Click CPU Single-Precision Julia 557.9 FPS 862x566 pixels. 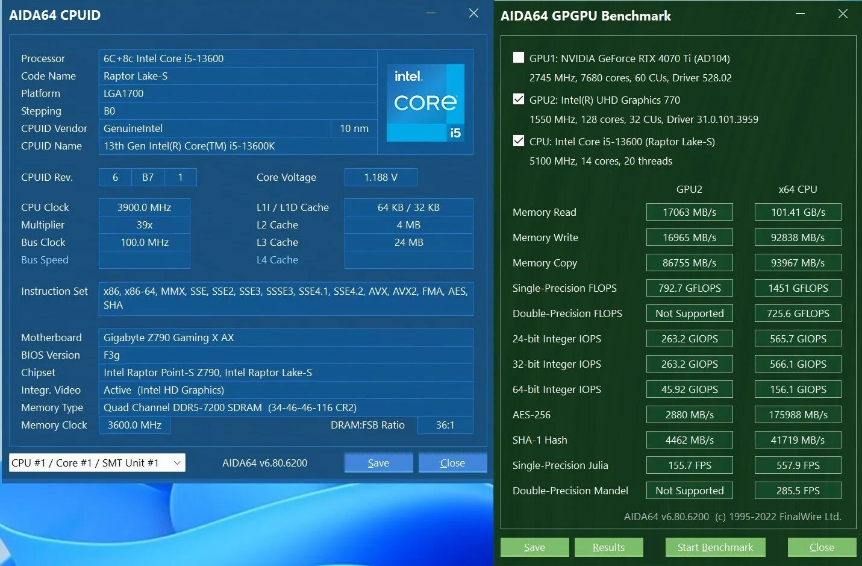coord(798,465)
